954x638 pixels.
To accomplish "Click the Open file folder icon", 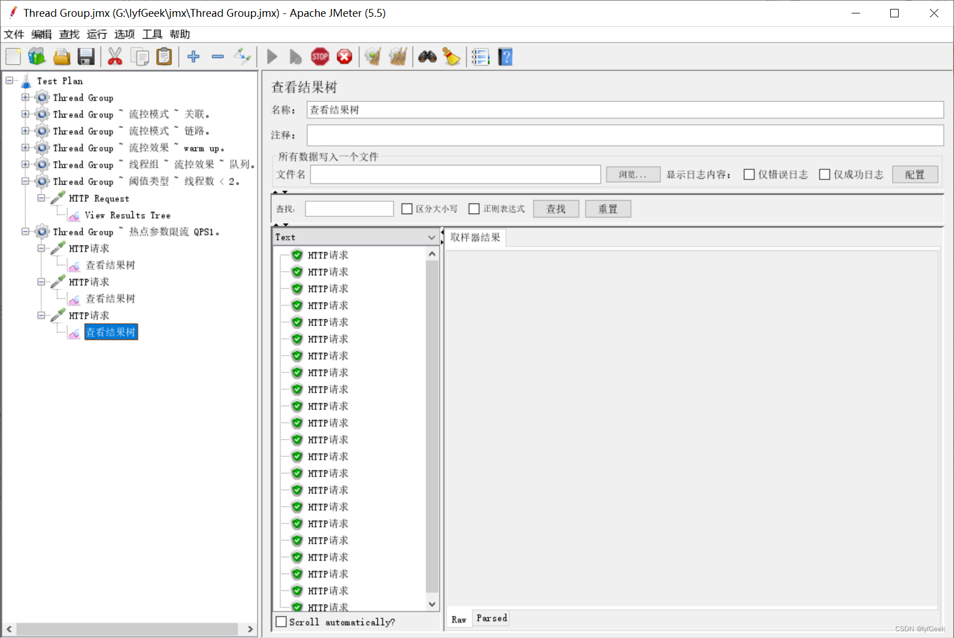I will [62, 56].
